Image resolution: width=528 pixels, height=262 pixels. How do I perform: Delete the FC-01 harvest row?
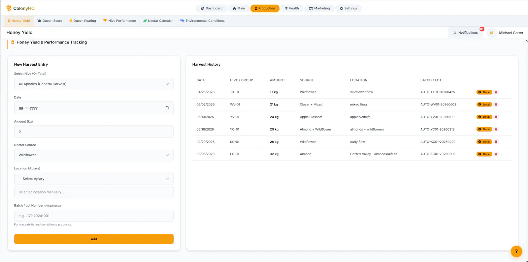tap(496, 154)
